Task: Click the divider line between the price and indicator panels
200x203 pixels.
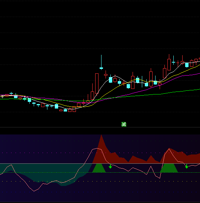Action: tap(100, 127)
